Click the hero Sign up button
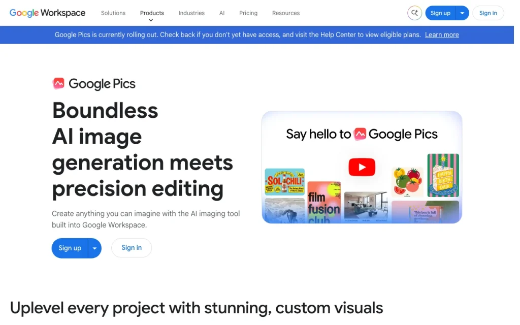This screenshot has height=325, width=520. (x=70, y=248)
